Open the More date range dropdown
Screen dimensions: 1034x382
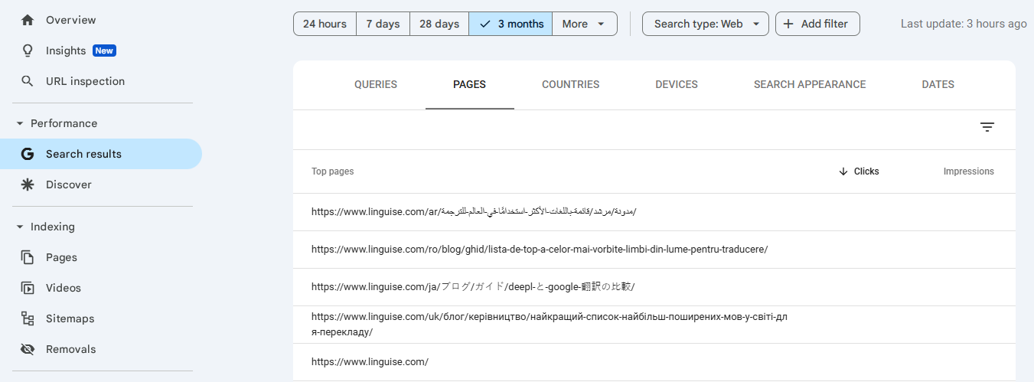coord(585,24)
